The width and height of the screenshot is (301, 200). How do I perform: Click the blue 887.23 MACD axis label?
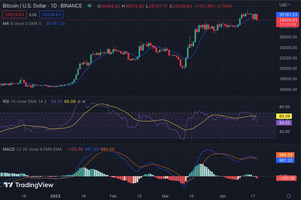click(285, 160)
